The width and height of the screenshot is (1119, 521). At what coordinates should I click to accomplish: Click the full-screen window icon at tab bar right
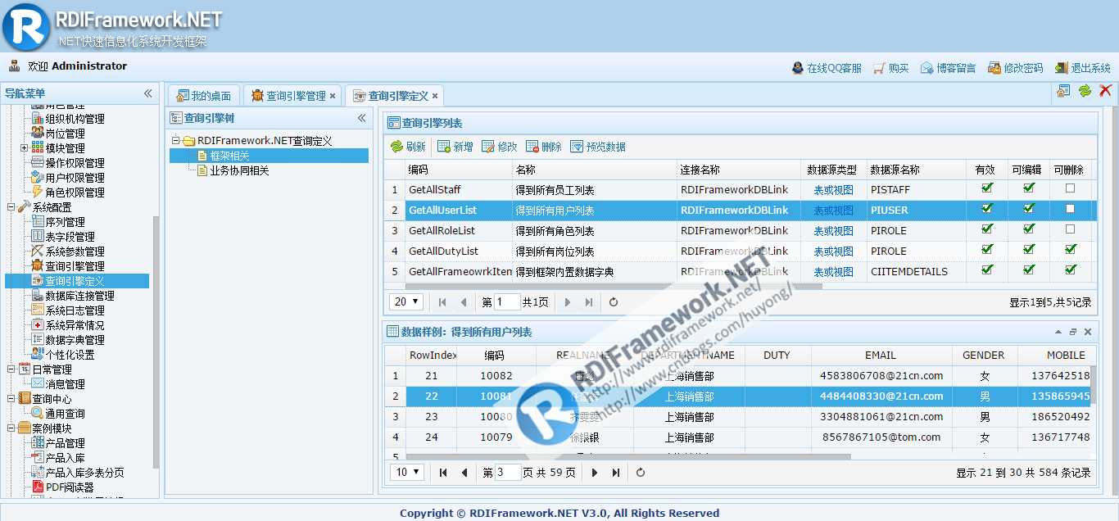tap(1063, 91)
